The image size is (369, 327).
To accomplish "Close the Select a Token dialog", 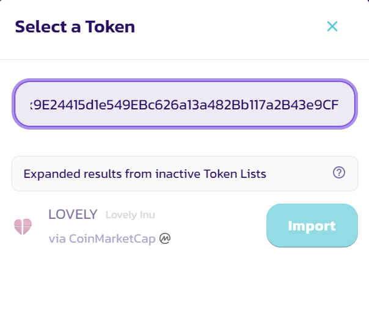I will tap(332, 26).
